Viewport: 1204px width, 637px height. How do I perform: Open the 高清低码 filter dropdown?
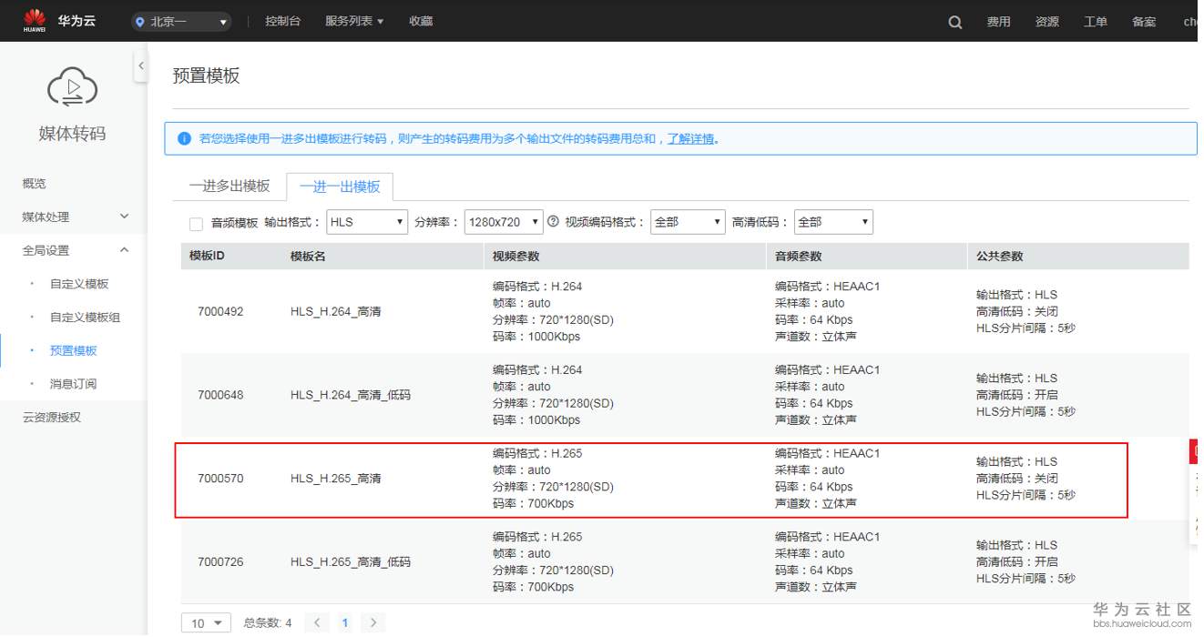[x=833, y=221]
